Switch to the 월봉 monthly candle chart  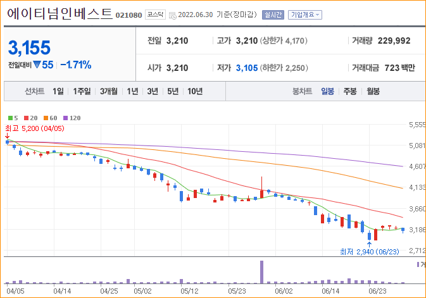pos(373,91)
